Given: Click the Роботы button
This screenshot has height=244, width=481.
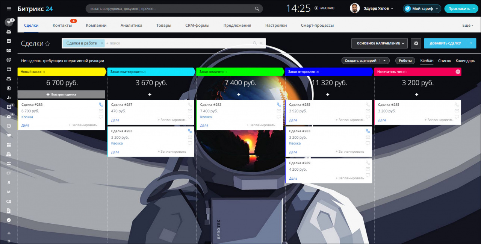Looking at the screenshot, I should (405, 61).
